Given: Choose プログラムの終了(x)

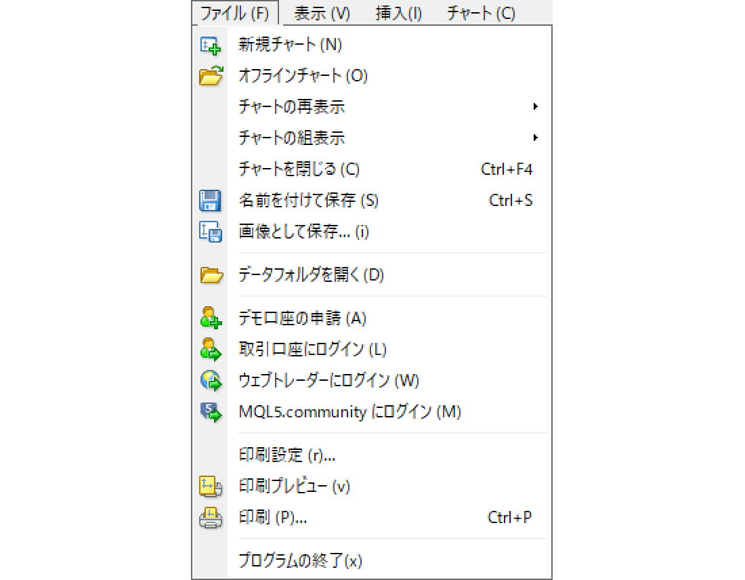Looking at the screenshot, I should click(x=300, y=560).
